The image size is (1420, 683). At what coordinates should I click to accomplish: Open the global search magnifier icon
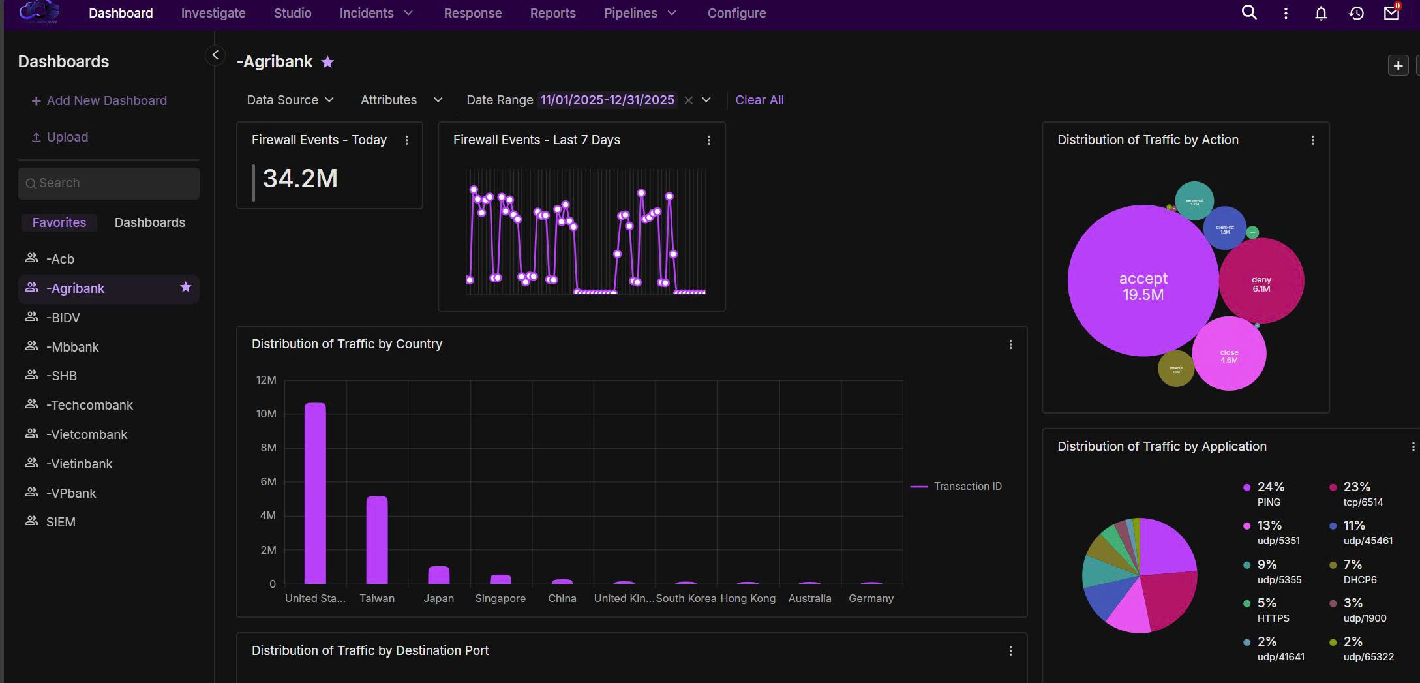tap(1248, 12)
